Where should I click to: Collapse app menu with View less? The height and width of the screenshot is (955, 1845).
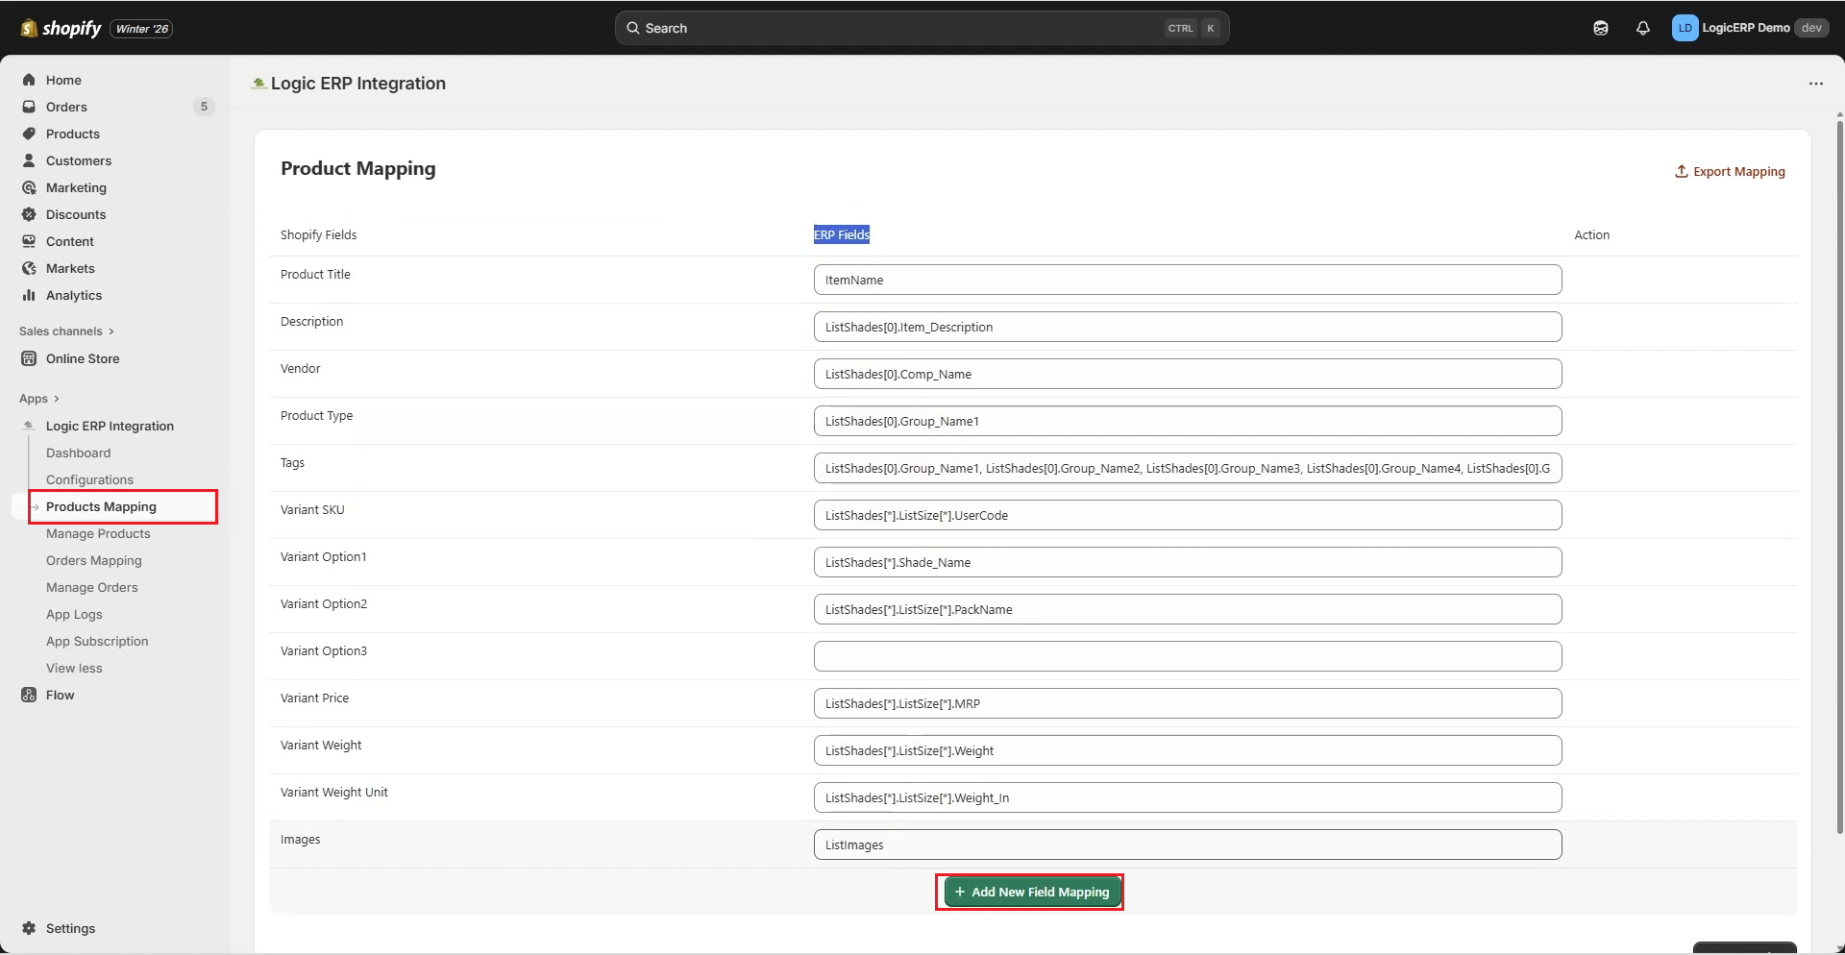click(74, 668)
